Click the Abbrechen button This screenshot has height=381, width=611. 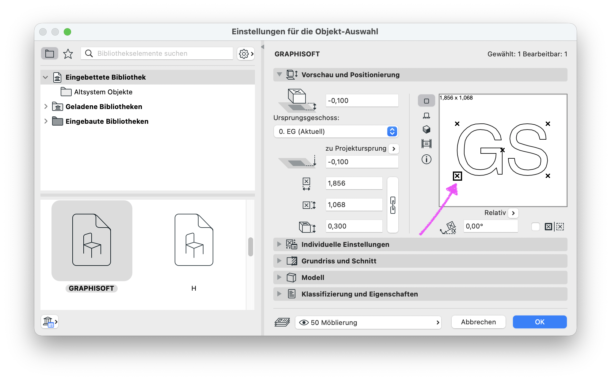pos(478,322)
